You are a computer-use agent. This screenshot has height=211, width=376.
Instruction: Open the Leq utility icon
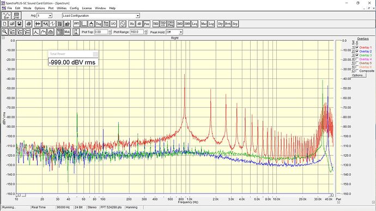click(195, 24)
